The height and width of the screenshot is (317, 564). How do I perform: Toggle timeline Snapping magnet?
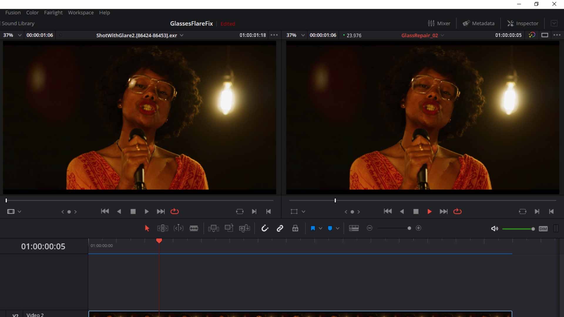click(265, 228)
